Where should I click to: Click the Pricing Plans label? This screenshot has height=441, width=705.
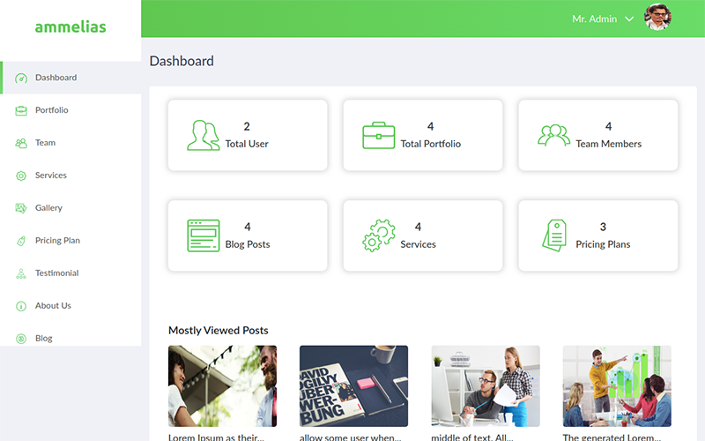603,244
